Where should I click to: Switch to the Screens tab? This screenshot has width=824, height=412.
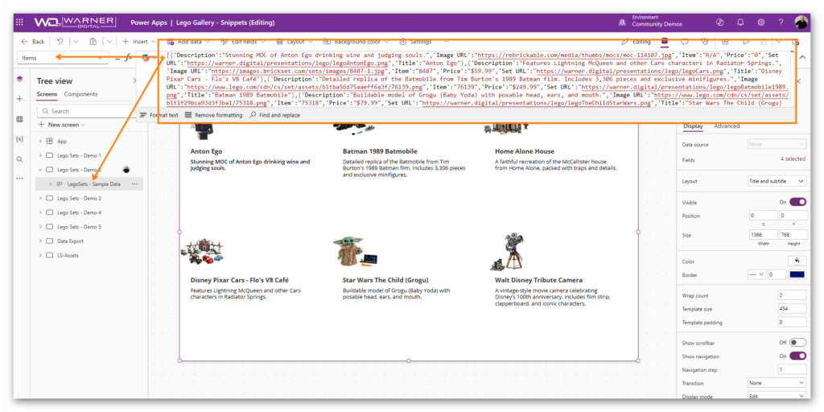coord(47,94)
